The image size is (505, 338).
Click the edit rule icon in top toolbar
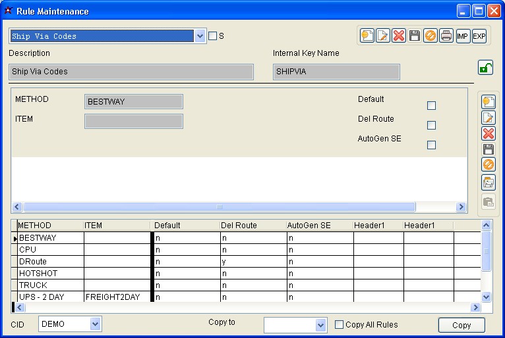pos(383,36)
